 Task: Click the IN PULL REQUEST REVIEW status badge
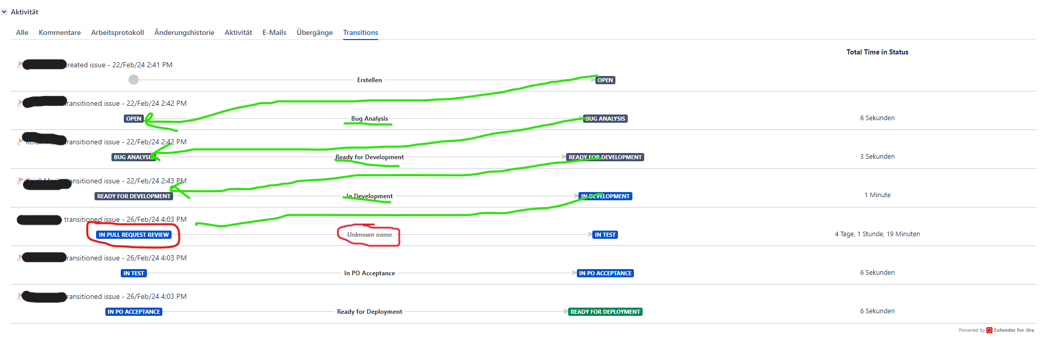[134, 235]
